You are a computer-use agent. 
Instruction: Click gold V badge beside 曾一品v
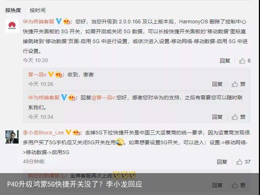click(x=51, y=74)
